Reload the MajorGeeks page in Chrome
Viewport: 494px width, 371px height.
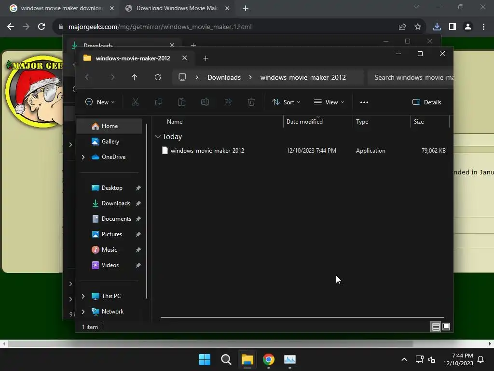point(41,27)
